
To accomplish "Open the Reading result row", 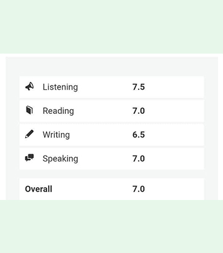I will tap(111, 111).
